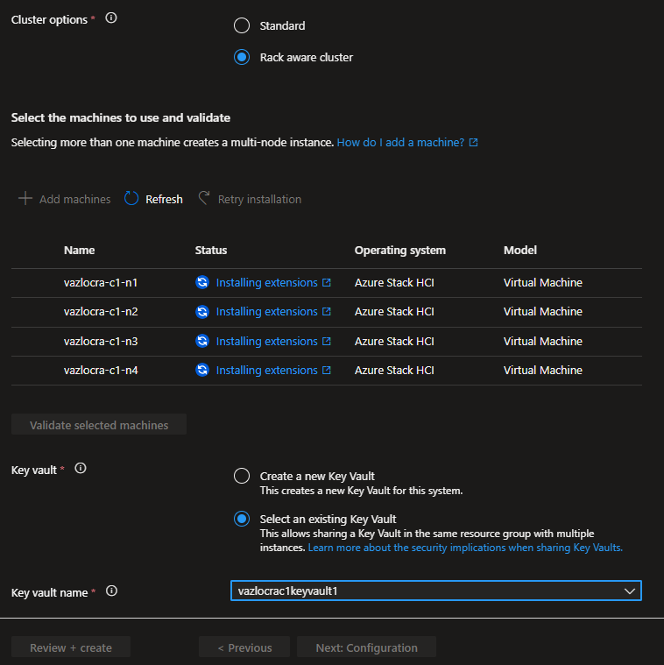Screen dimensions: 664x665
Task: Click the plus icon for Add machines
Action: point(25,199)
